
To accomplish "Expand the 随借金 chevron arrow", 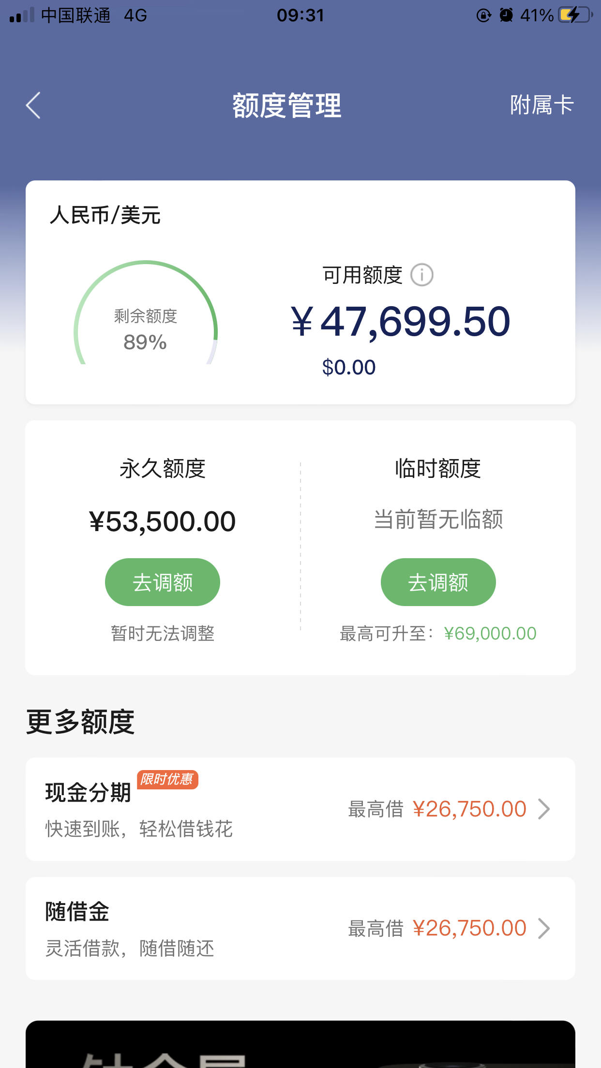I will pyautogui.click(x=544, y=928).
